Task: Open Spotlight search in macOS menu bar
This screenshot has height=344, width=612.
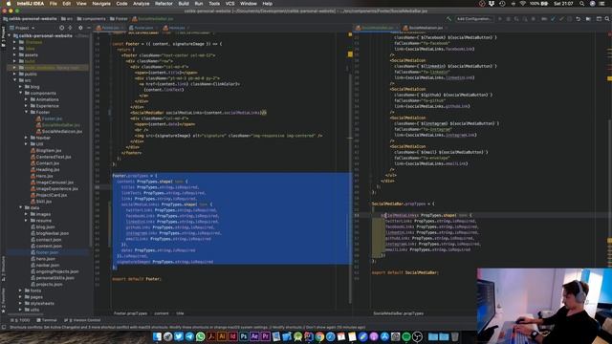Action: 582,4
